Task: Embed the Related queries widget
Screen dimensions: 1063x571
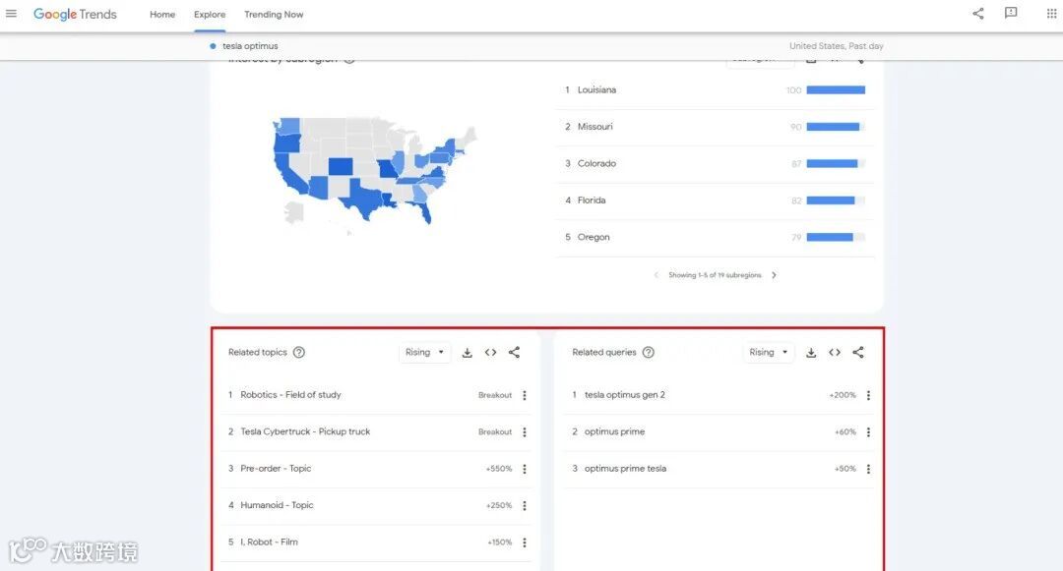Action: [835, 353]
